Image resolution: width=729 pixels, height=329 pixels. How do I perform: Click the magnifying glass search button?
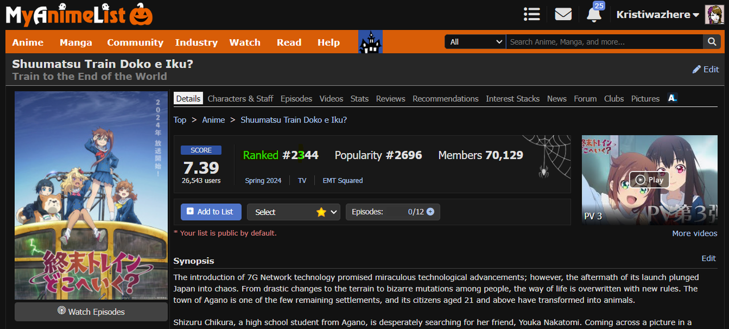coord(712,42)
